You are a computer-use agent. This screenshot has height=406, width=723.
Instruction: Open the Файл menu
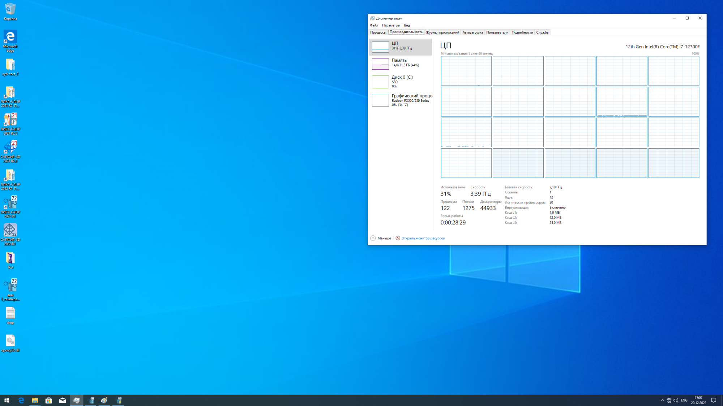pos(374,25)
